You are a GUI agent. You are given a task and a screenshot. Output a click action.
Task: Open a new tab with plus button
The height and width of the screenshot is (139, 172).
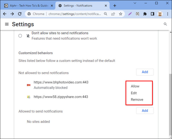pyautogui.click(x=115, y=5)
